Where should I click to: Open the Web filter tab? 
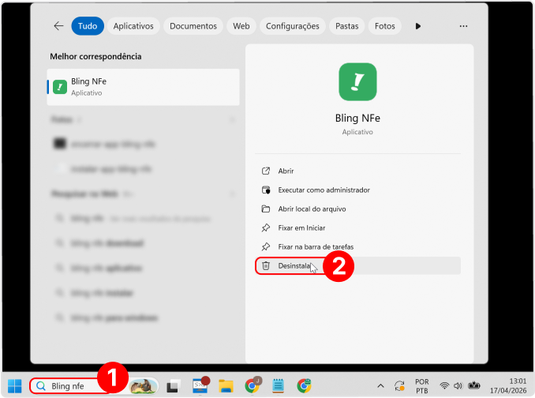(241, 26)
